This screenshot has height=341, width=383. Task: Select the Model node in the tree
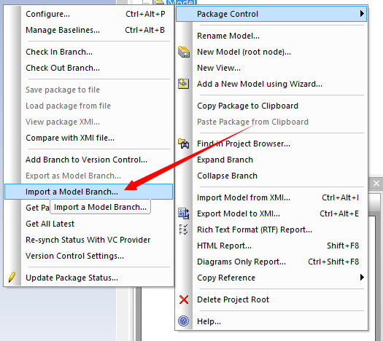point(182,2)
